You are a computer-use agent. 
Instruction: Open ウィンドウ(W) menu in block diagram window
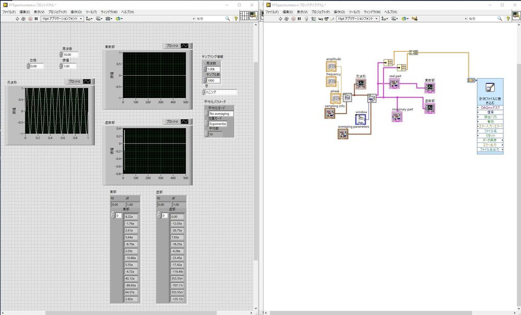click(372, 12)
